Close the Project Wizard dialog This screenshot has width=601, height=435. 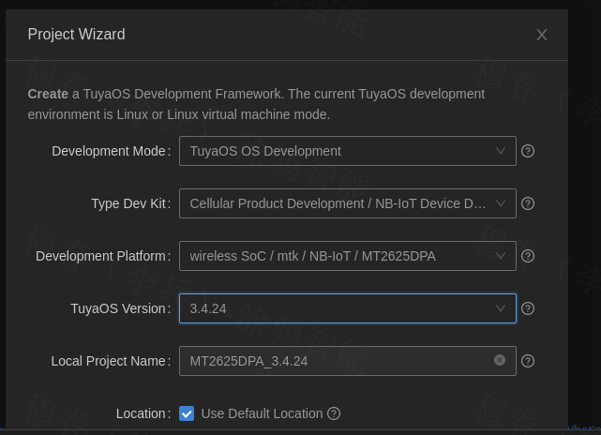(542, 35)
